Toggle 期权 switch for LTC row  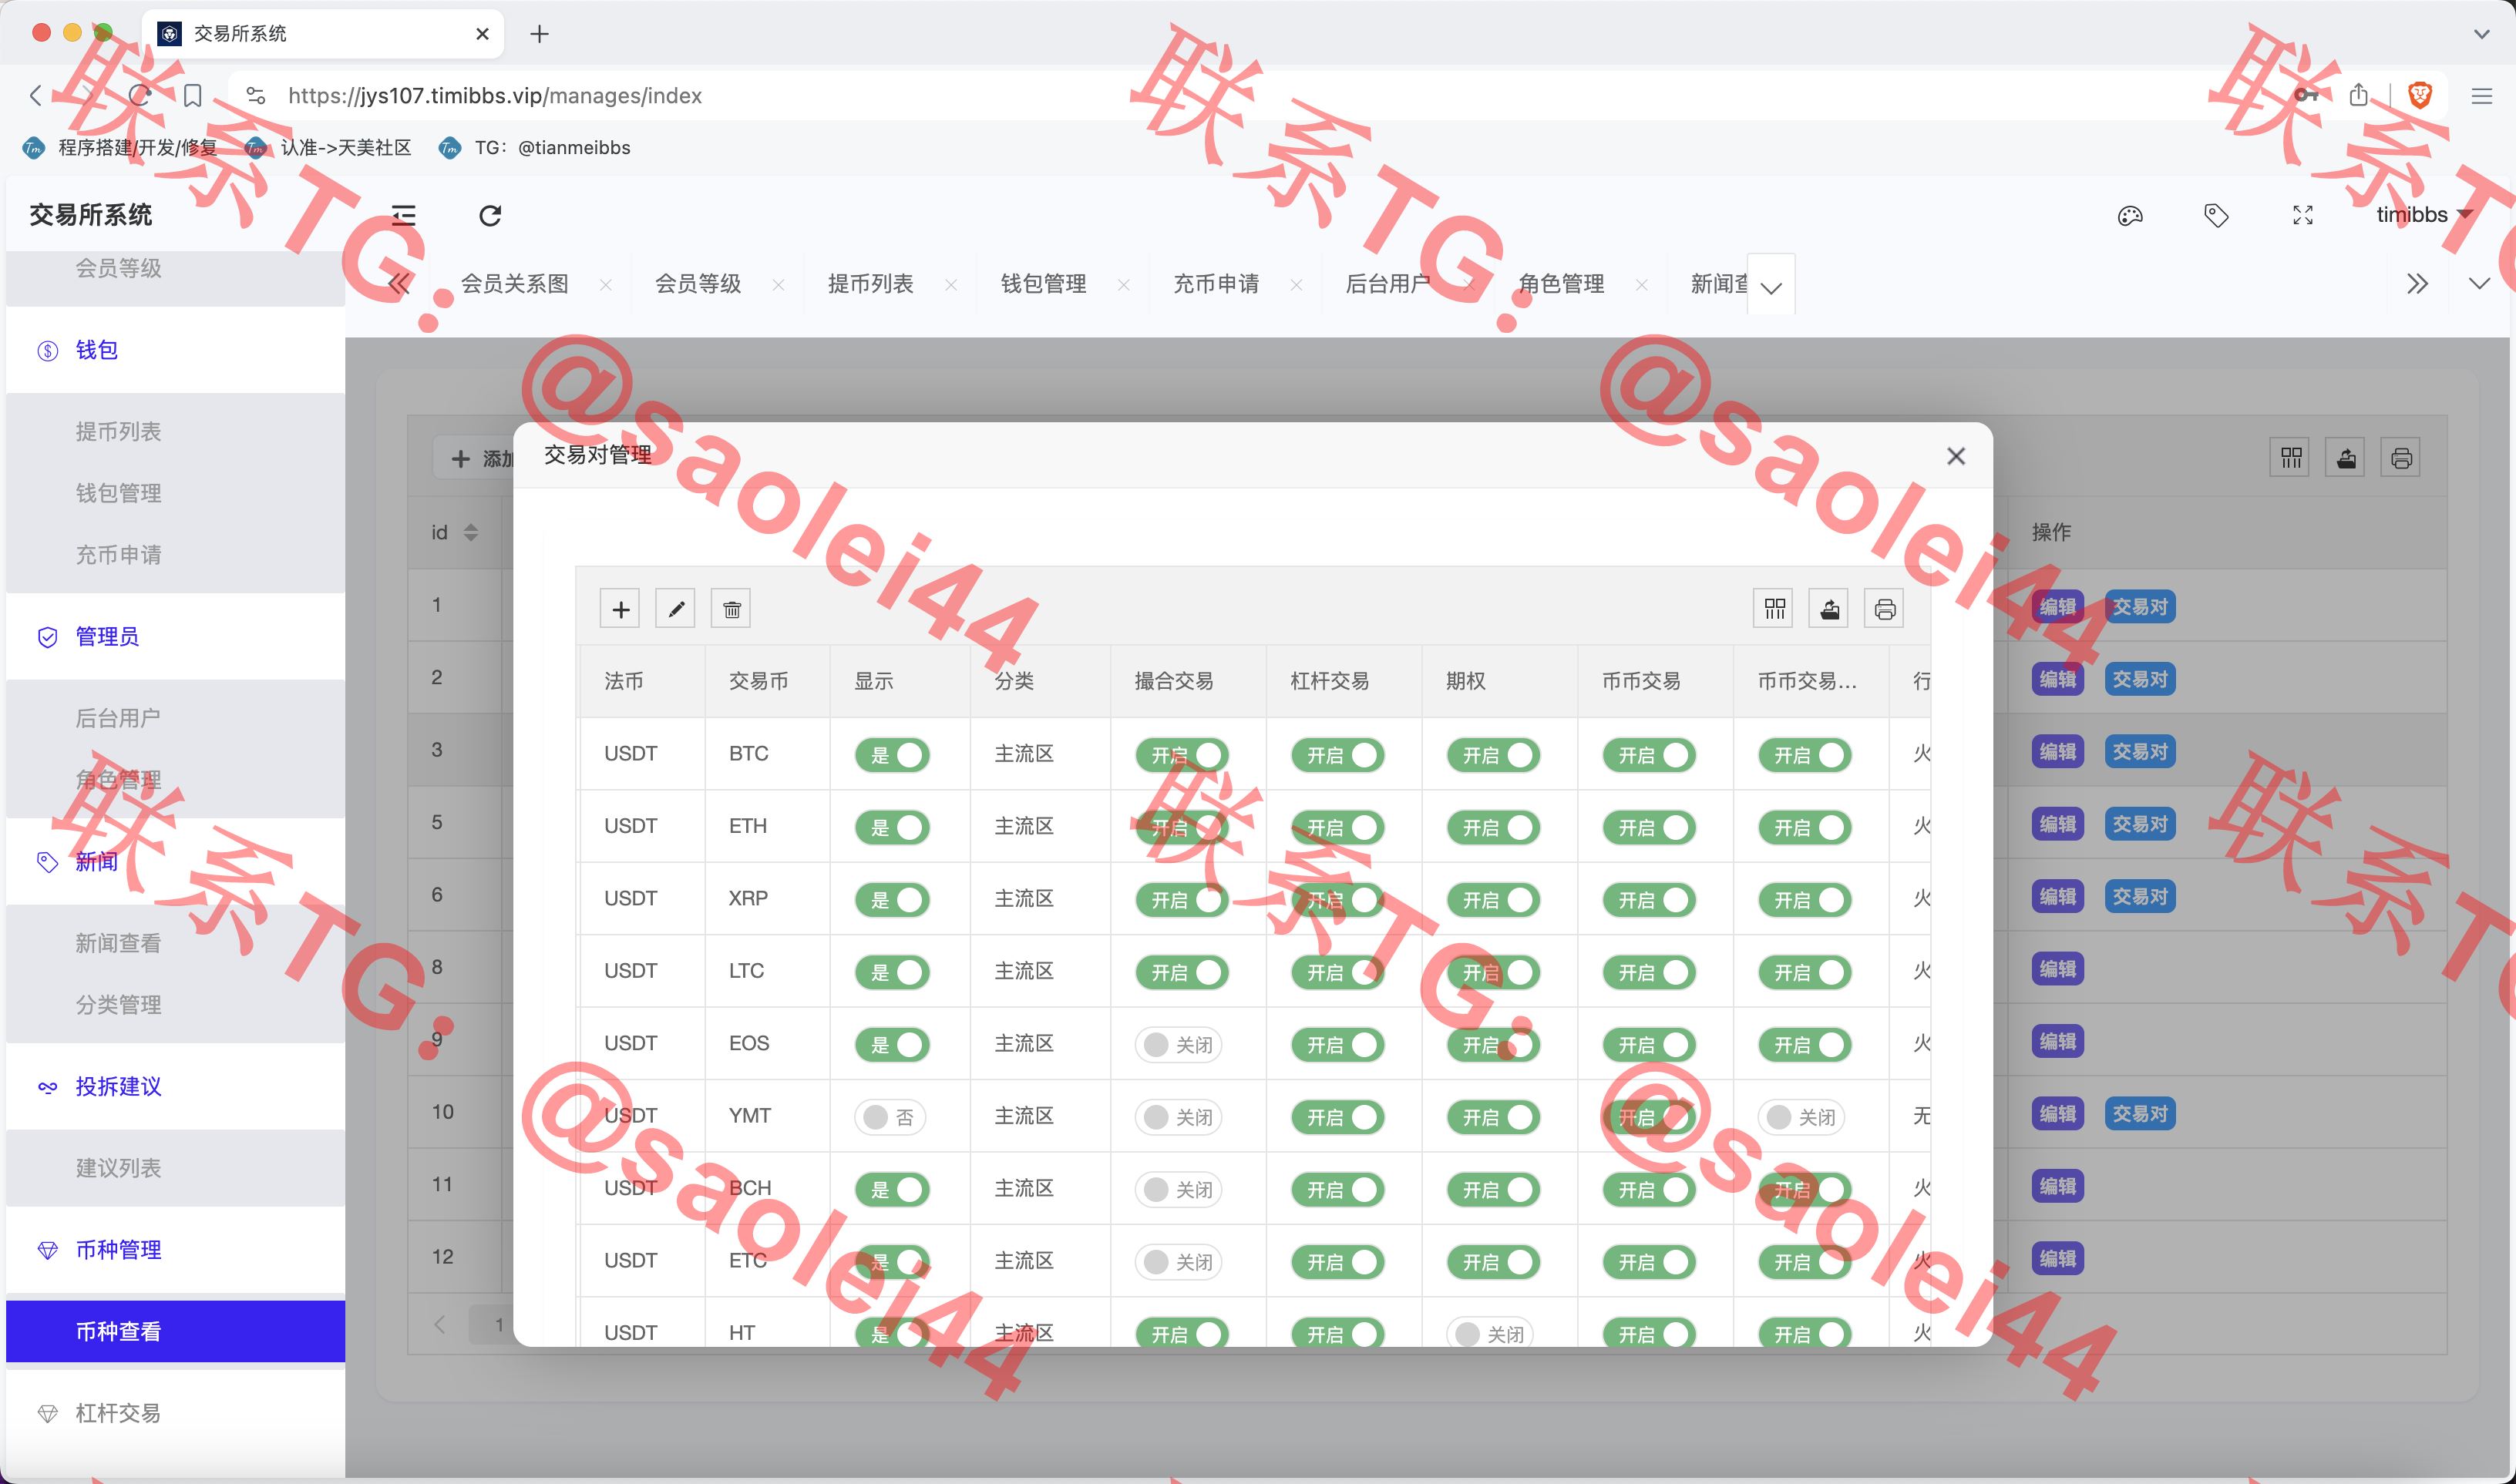1494,973
